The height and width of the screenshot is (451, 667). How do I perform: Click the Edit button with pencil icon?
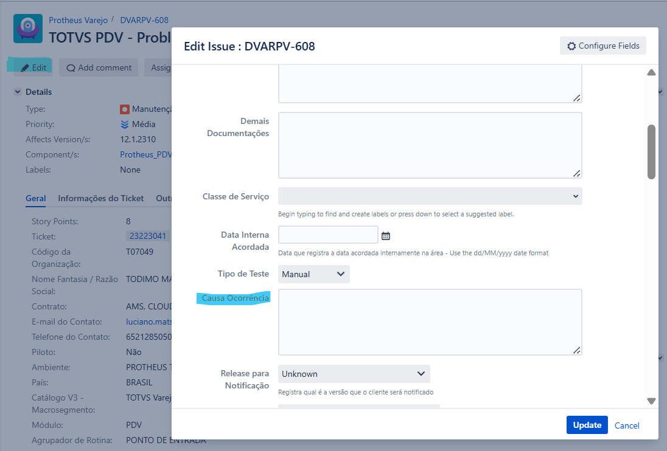click(x=33, y=67)
